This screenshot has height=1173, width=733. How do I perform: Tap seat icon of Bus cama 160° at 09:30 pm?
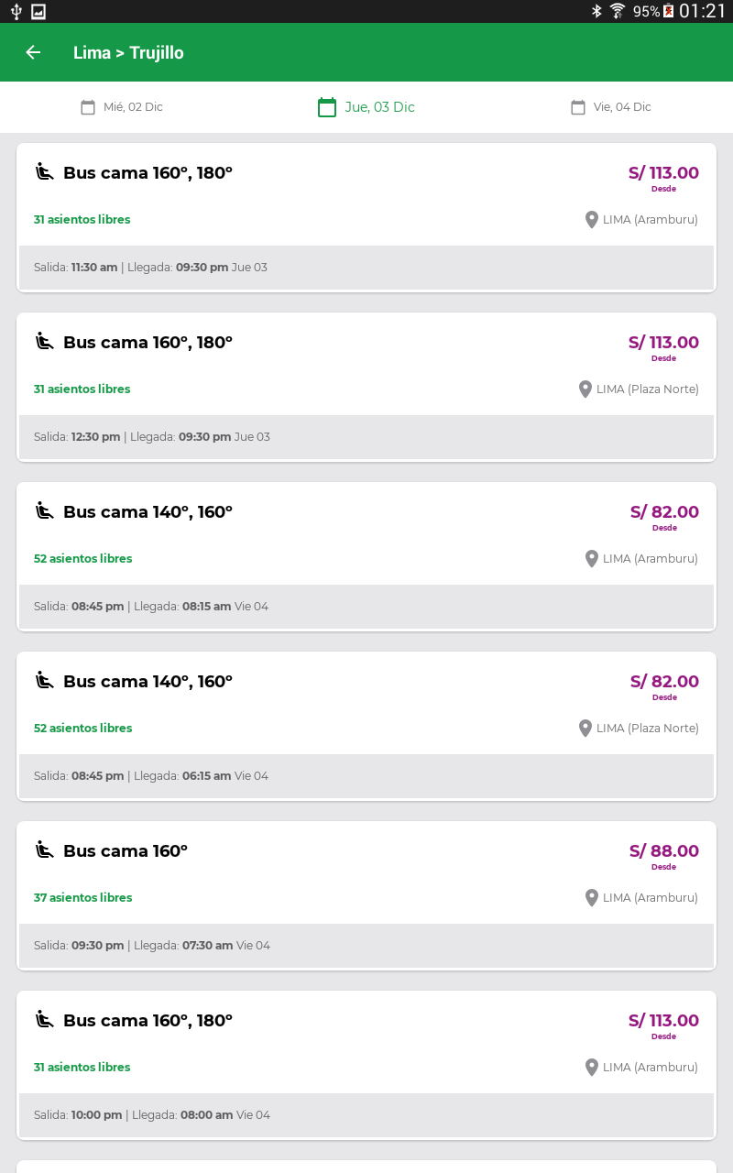click(44, 850)
